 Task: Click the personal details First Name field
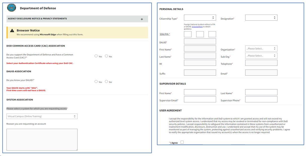click(200, 49)
